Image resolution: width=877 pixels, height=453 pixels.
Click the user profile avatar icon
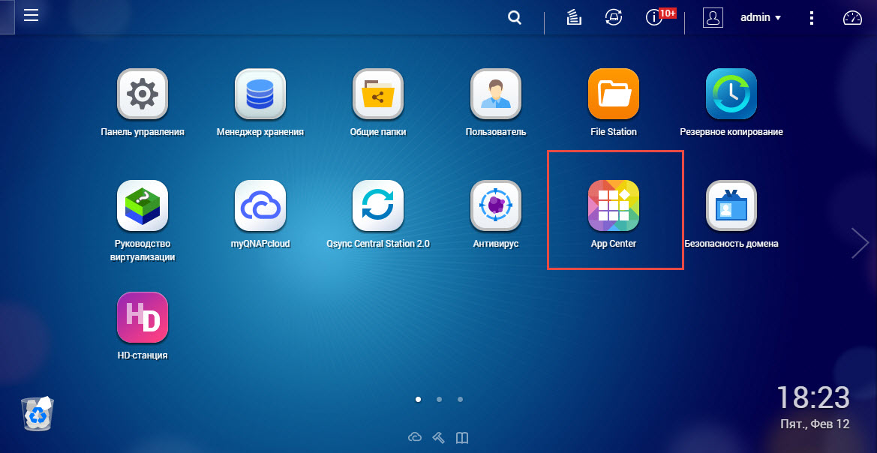713,18
